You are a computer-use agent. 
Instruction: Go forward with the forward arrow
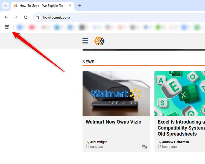pyautogui.click(x=16, y=17)
